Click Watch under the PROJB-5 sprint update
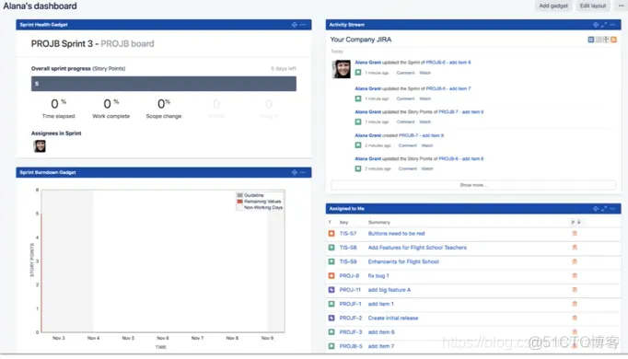This screenshot has height=359, width=628. tap(424, 98)
